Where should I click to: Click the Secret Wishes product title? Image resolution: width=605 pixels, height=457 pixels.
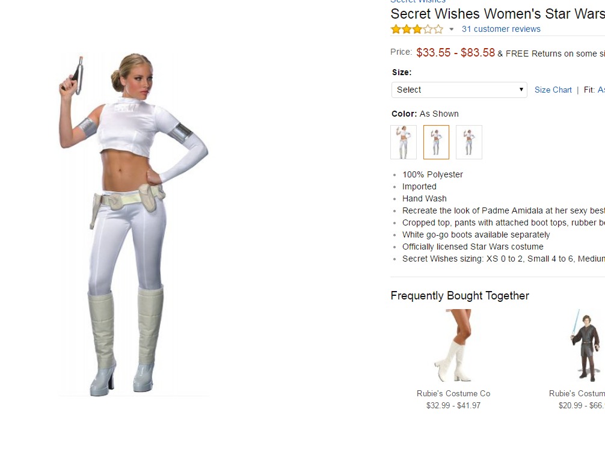[497, 14]
